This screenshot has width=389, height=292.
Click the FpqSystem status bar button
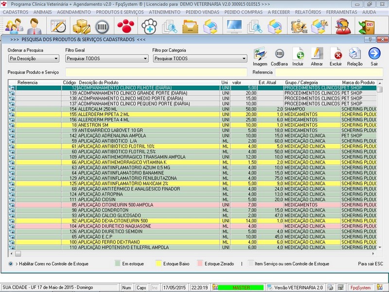click(361, 288)
